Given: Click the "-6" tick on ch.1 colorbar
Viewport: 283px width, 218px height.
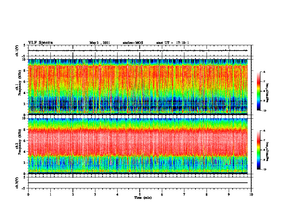Looking at the screenshot, I should (x=264, y=72).
